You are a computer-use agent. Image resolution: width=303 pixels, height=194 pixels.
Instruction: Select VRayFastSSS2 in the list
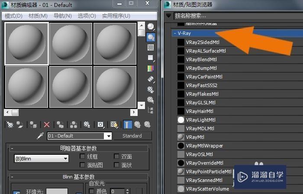coord(240,85)
